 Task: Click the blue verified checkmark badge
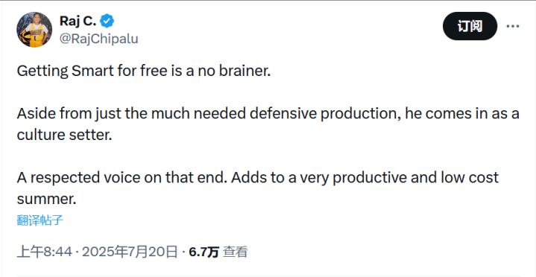coord(107,21)
